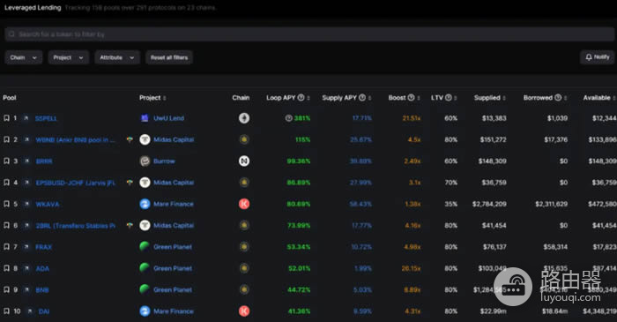The image size is (617, 322).
Task: Click the $2,784,209 supplied value
Action: pos(489,204)
